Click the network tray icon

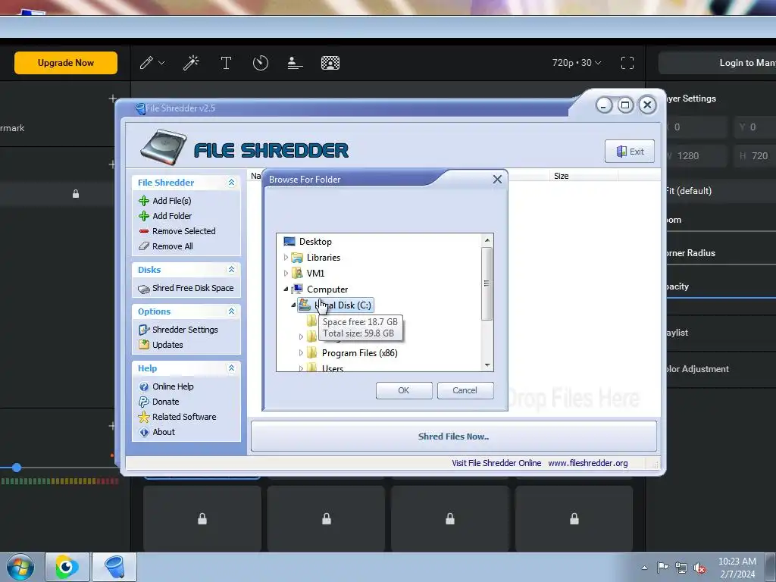681,568
